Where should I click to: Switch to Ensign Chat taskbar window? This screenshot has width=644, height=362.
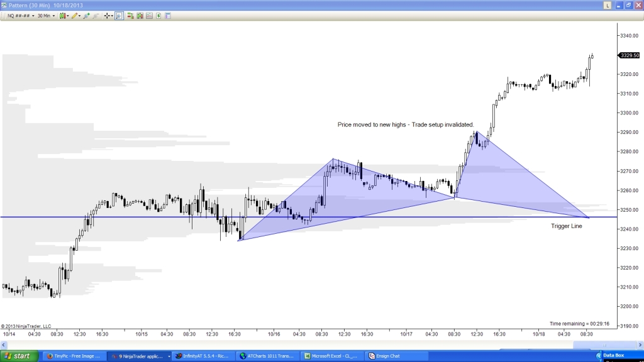point(397,356)
